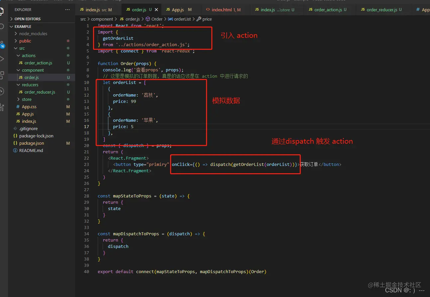430x297 pixels.
Task: Open order_reducer.js in the file tree
Action: coord(42,92)
